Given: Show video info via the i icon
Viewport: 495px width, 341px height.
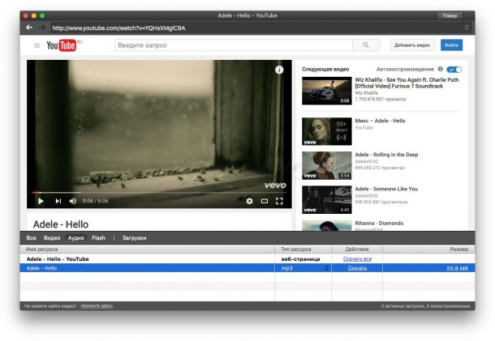Looking at the screenshot, I should tap(279, 70).
